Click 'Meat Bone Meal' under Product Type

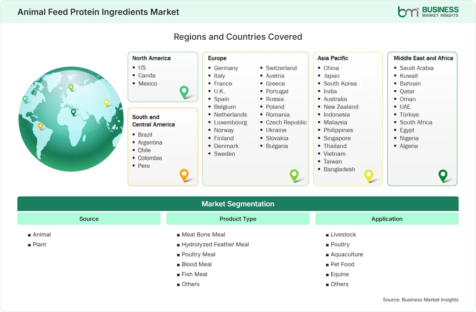203,234
